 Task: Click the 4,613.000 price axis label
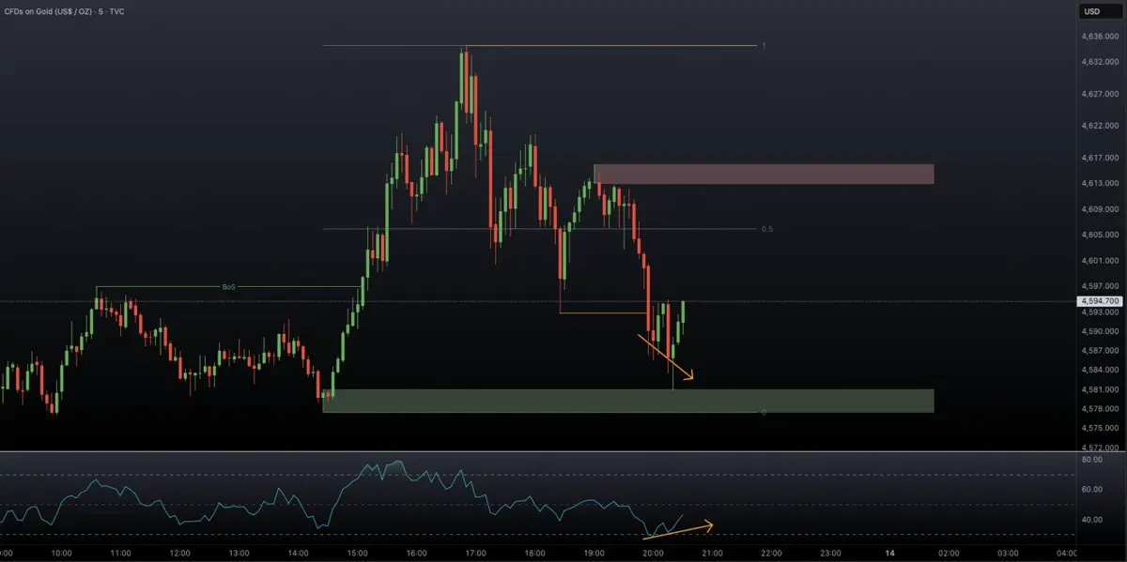coord(1099,184)
